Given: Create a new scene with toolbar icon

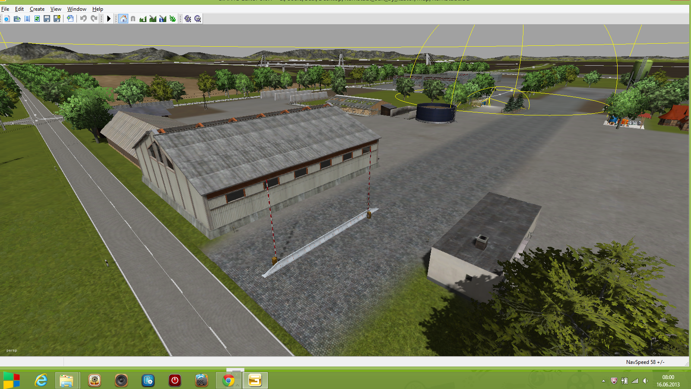Looking at the screenshot, I should point(7,19).
